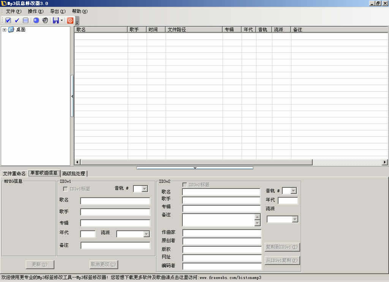Click the desktop icon beside 桌面

tap(11, 30)
